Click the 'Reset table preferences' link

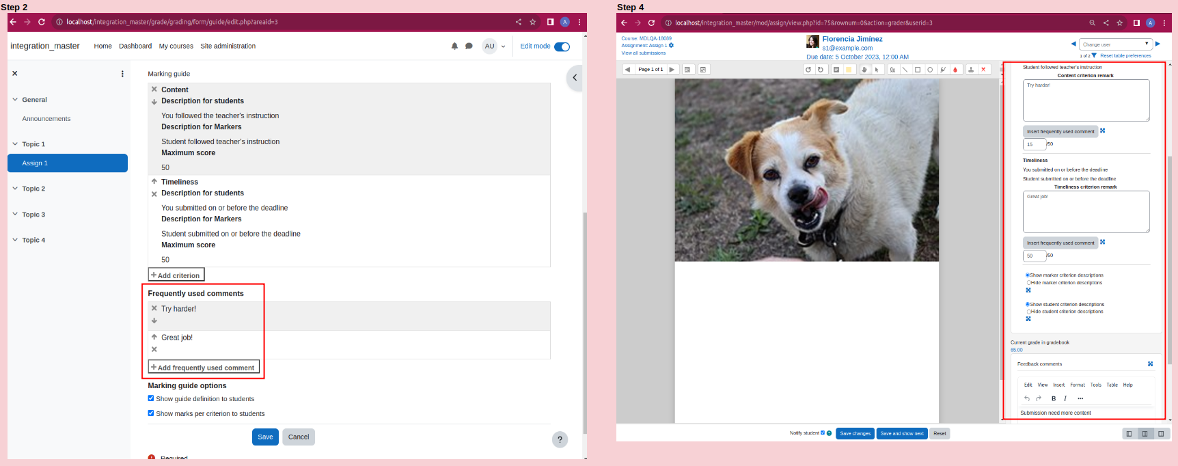[x=1125, y=56]
